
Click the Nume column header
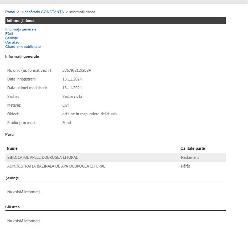tap(12, 148)
